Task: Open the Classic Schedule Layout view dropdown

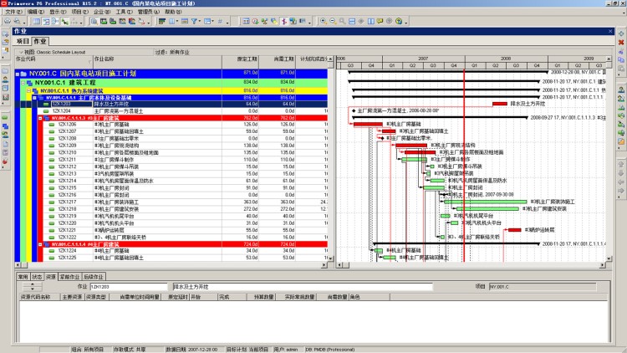Action: pos(21,52)
